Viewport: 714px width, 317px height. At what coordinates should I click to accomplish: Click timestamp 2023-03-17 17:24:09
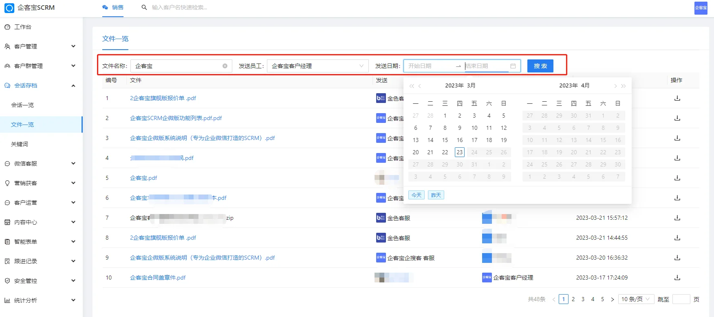pyautogui.click(x=602, y=278)
